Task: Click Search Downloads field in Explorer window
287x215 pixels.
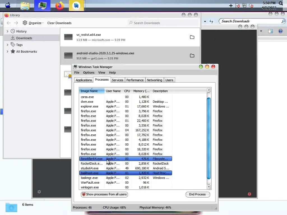Action: [x=252, y=21]
